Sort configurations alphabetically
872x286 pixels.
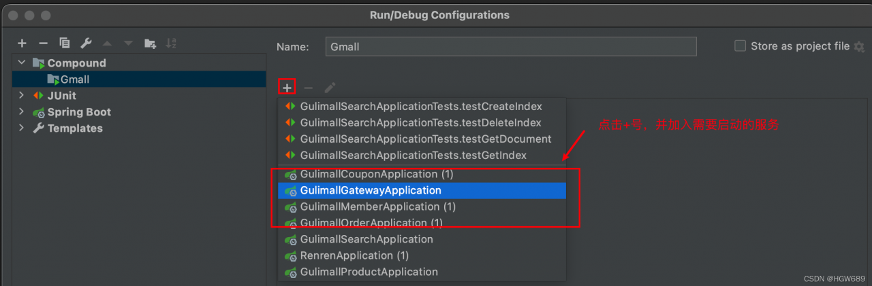click(x=170, y=43)
